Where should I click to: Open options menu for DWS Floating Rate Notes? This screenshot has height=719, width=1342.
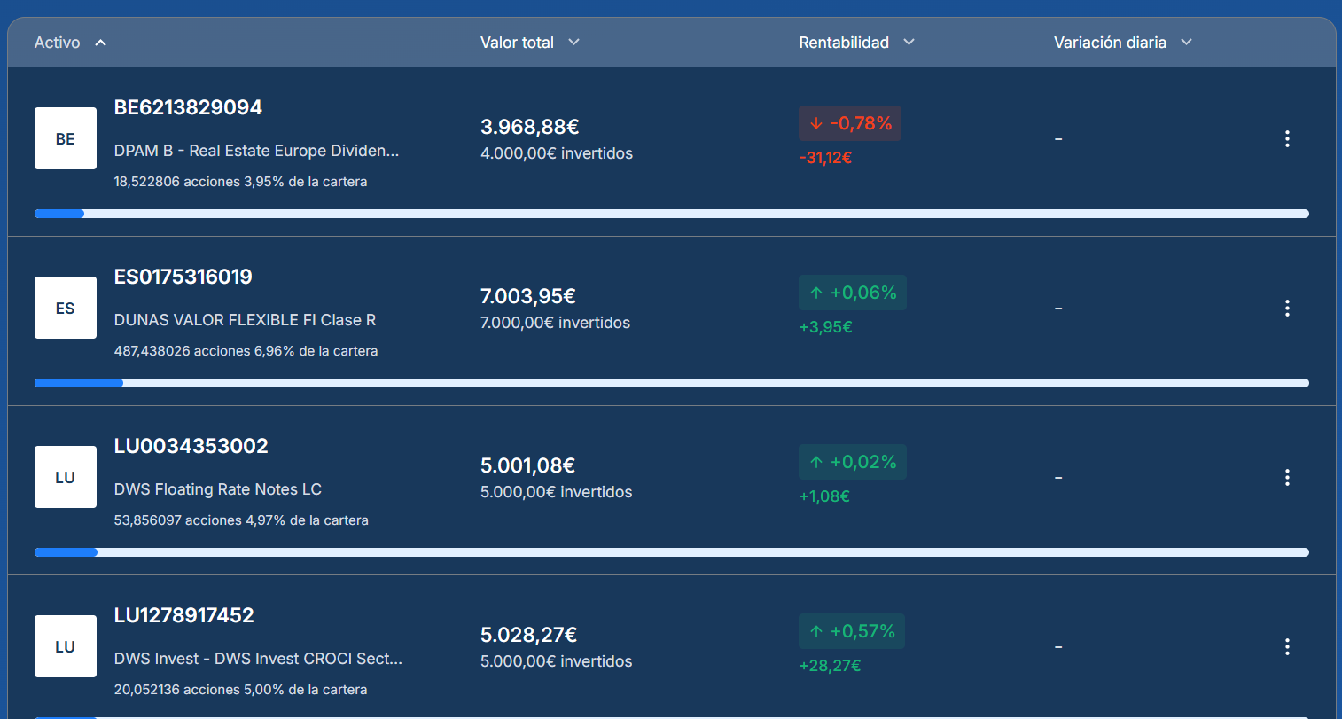(1287, 477)
